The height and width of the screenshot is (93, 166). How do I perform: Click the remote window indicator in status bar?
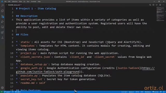tap(2, 92)
